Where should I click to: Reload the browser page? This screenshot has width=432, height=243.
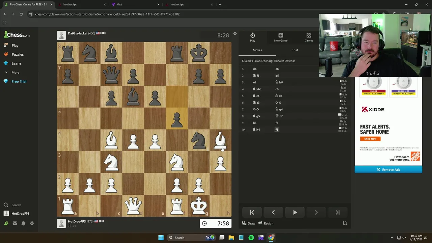pyautogui.click(x=21, y=14)
